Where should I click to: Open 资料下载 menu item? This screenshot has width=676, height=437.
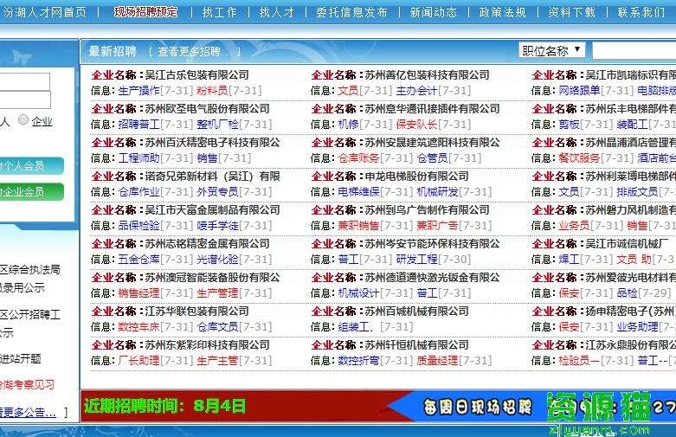(x=571, y=12)
